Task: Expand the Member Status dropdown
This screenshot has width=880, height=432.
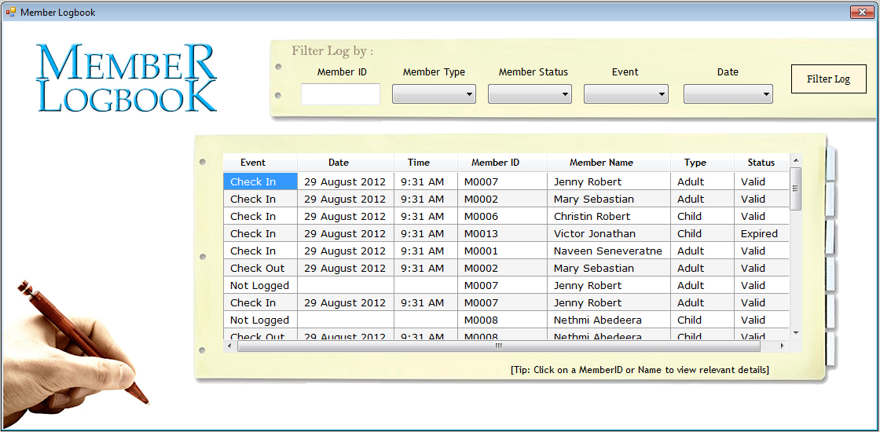Action: click(x=530, y=94)
